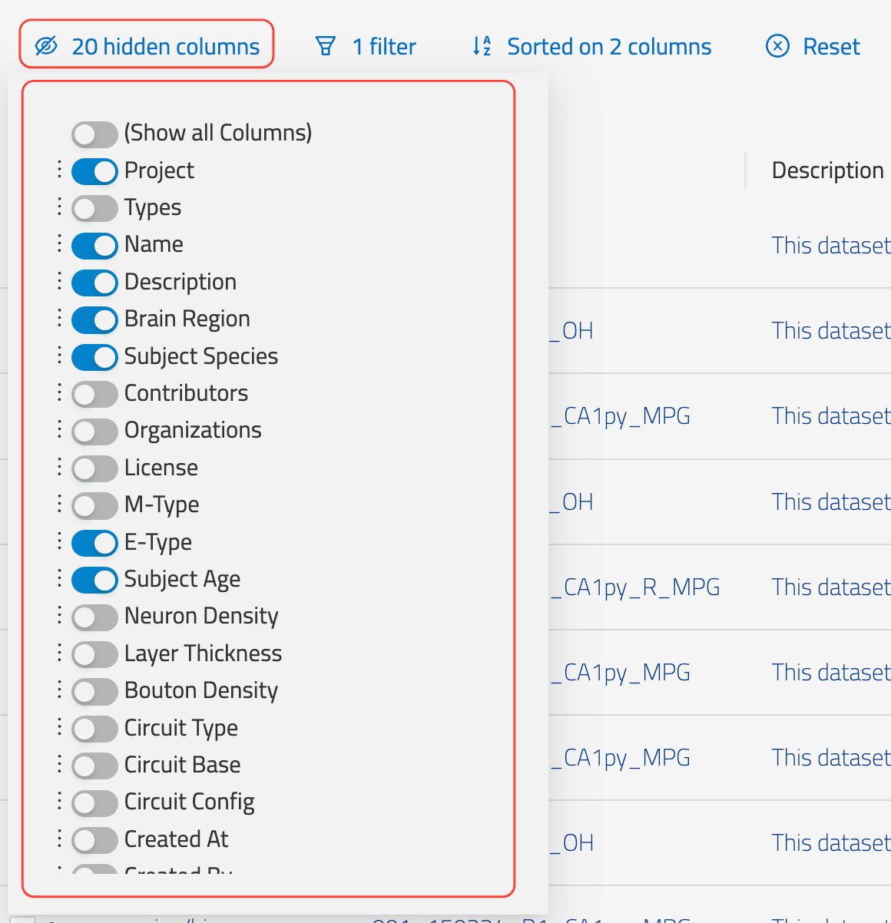The height and width of the screenshot is (923, 891).
Task: Click drag handle dots beside Layer Thickness
Action: tap(59, 653)
